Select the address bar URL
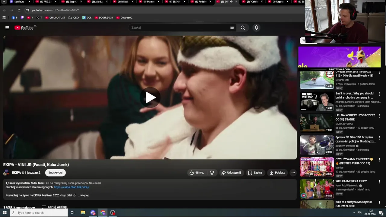The image size is (386, 217). (55, 10)
